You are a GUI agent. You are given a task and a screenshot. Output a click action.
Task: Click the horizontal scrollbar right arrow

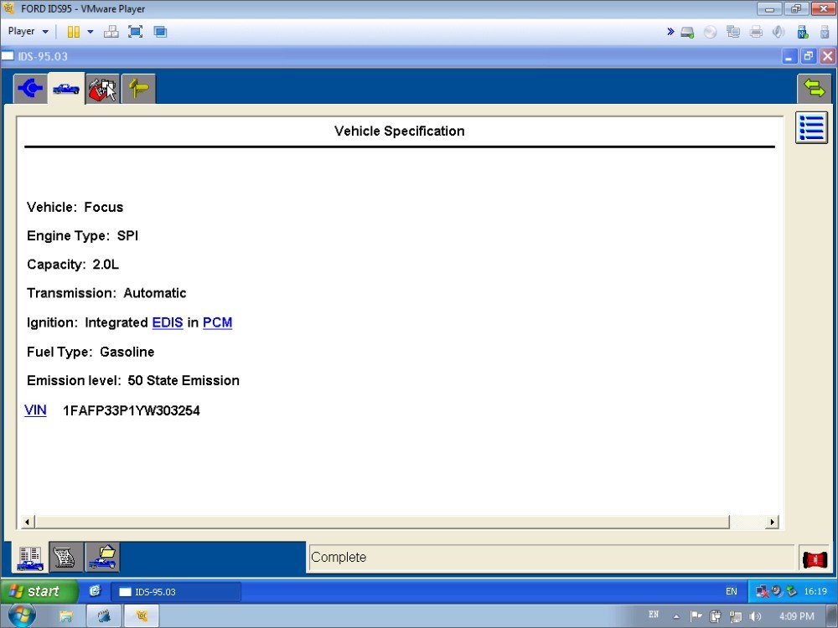[x=772, y=522]
